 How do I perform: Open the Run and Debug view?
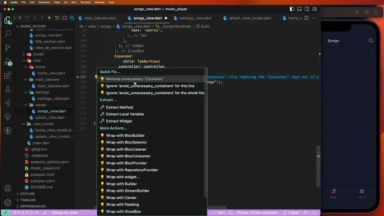[x=8, y=61]
